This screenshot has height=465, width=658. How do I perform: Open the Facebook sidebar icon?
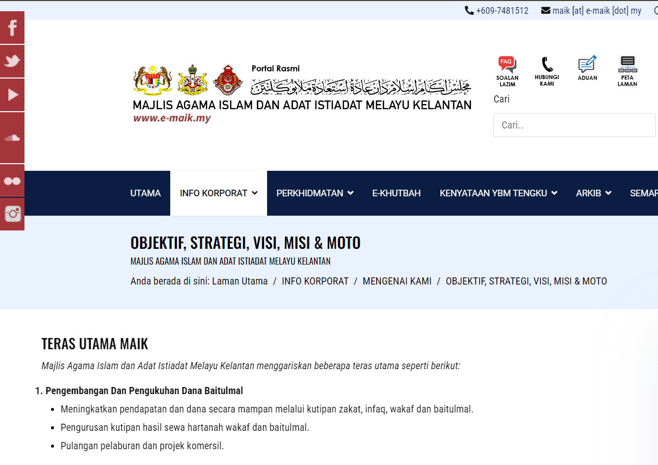tap(12, 28)
